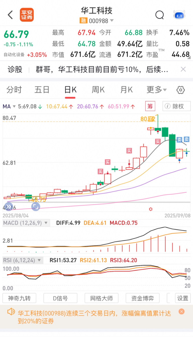Tap the 市盈 TTM 44.68 value
193x337 pixels.
181,54
